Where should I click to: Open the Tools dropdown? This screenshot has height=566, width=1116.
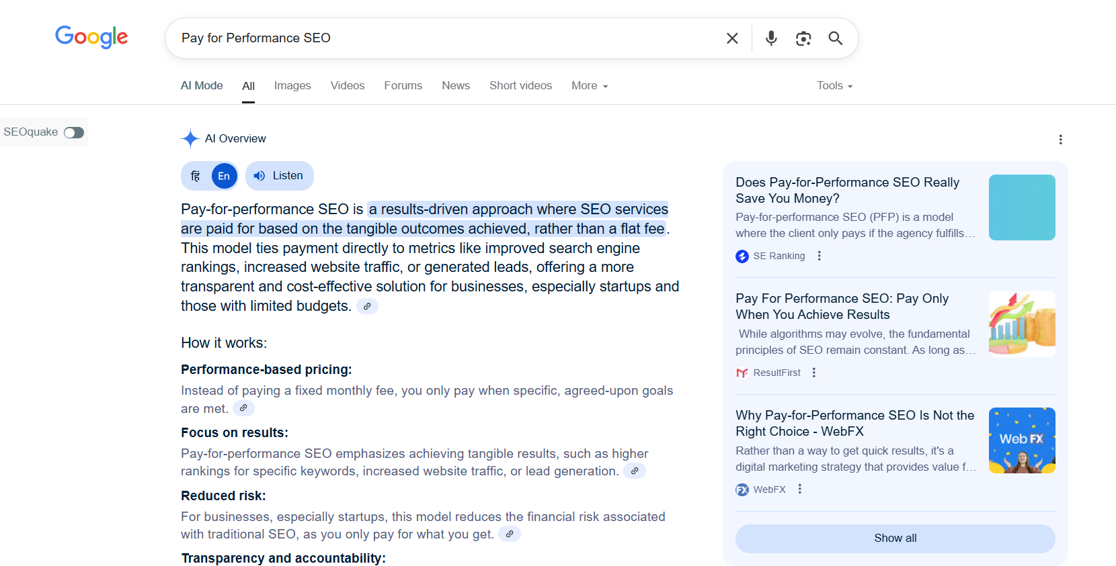[x=834, y=86]
